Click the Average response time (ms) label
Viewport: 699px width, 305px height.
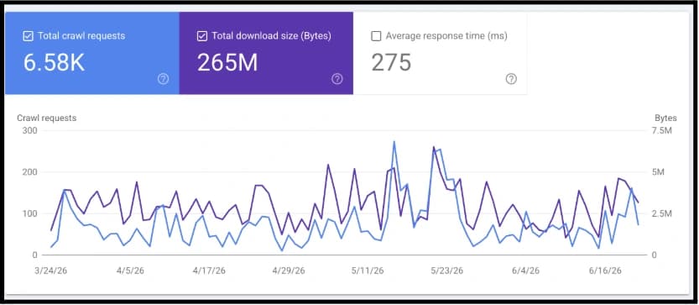coord(446,36)
